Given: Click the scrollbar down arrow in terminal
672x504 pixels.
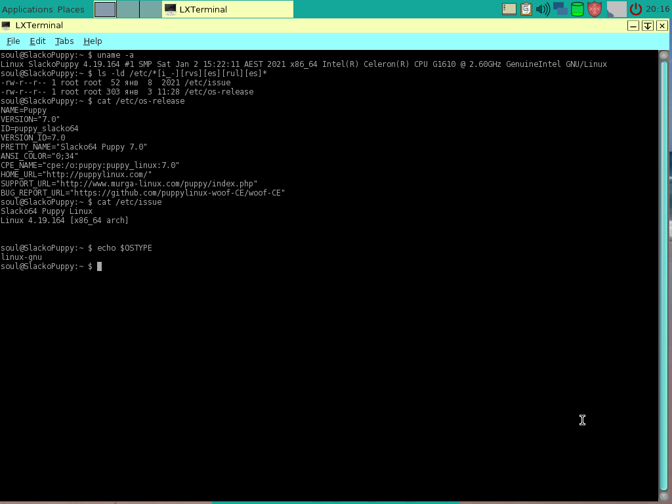Looking at the screenshot, I should (664, 496).
